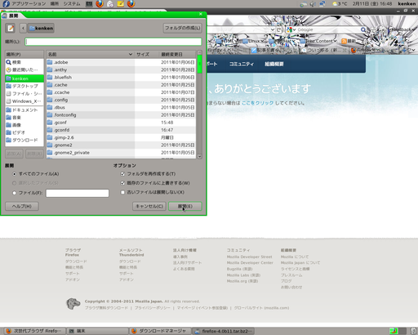Click the ファイル(F) pattern text field

tap(78, 193)
